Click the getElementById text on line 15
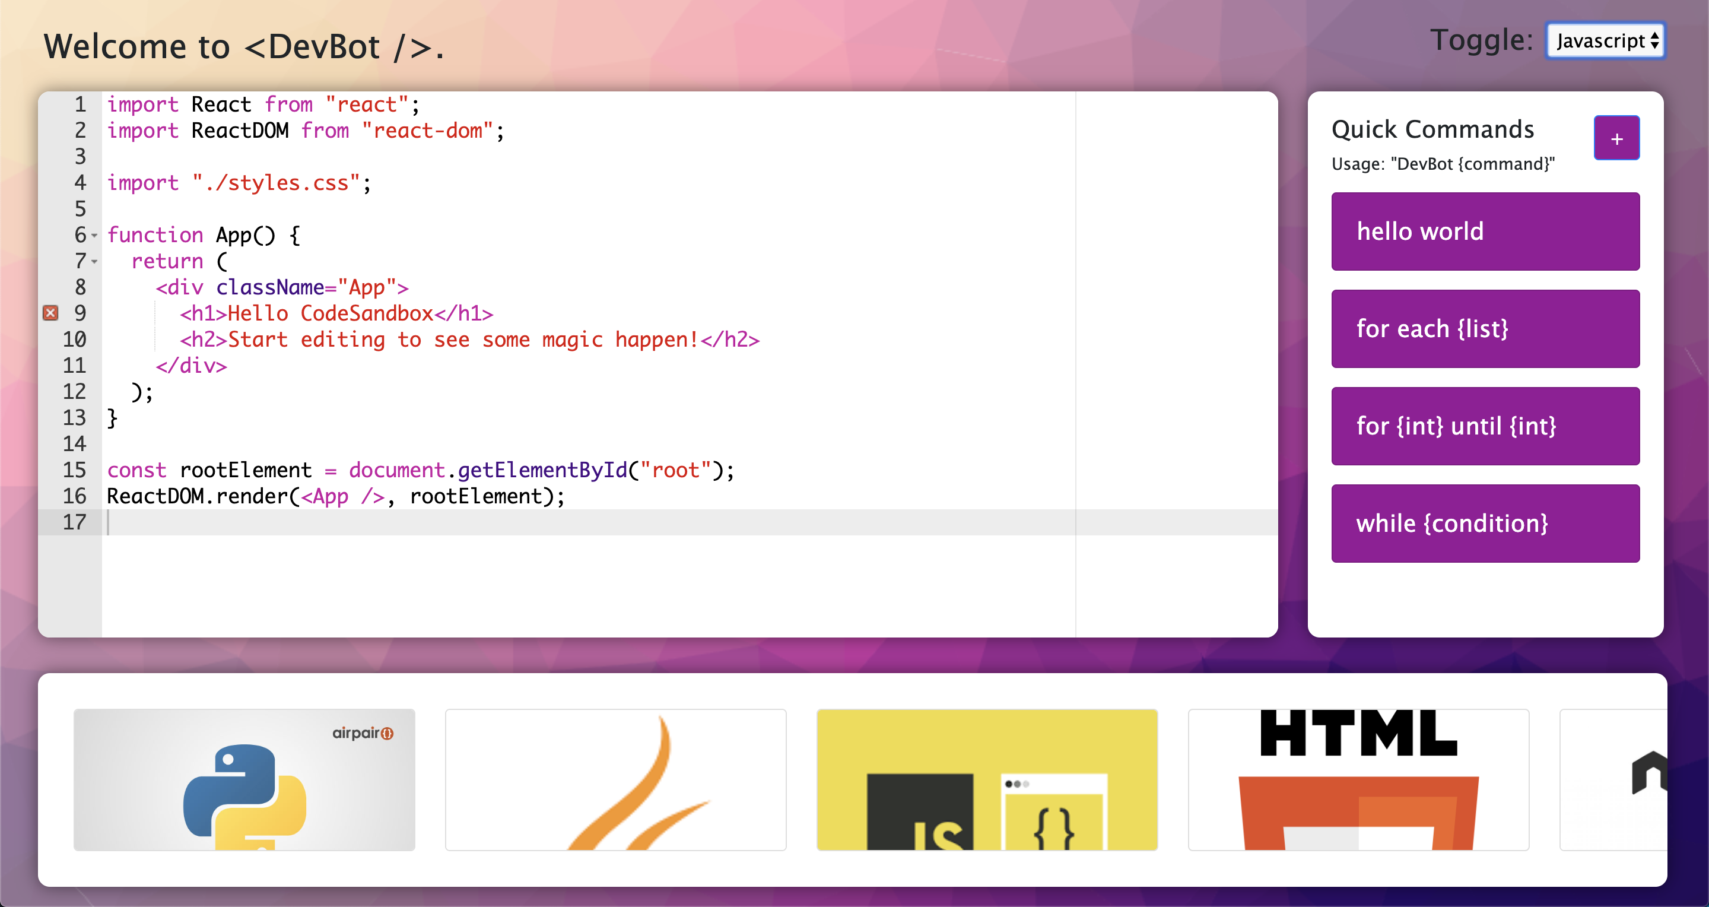 point(542,471)
